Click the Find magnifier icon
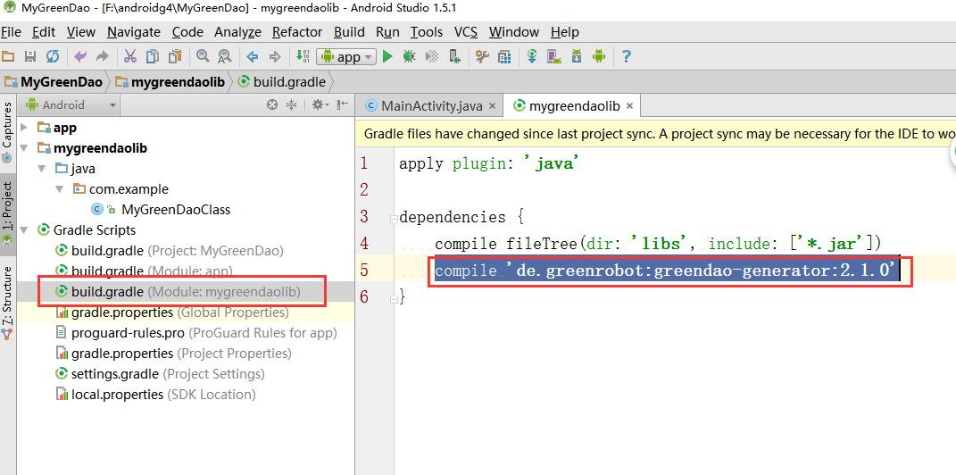The image size is (956, 475). click(203, 57)
